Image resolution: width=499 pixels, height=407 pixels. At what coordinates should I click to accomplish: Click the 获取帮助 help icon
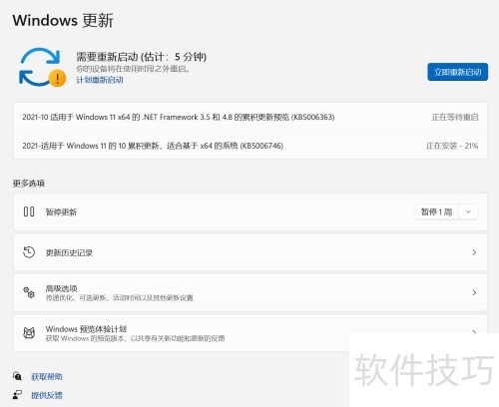tap(17, 376)
